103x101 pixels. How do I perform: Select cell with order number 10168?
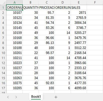click(15, 38)
